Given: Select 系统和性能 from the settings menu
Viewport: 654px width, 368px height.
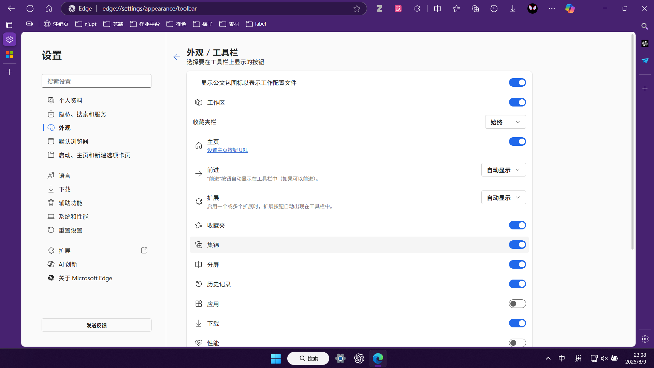Looking at the screenshot, I should coord(73,216).
